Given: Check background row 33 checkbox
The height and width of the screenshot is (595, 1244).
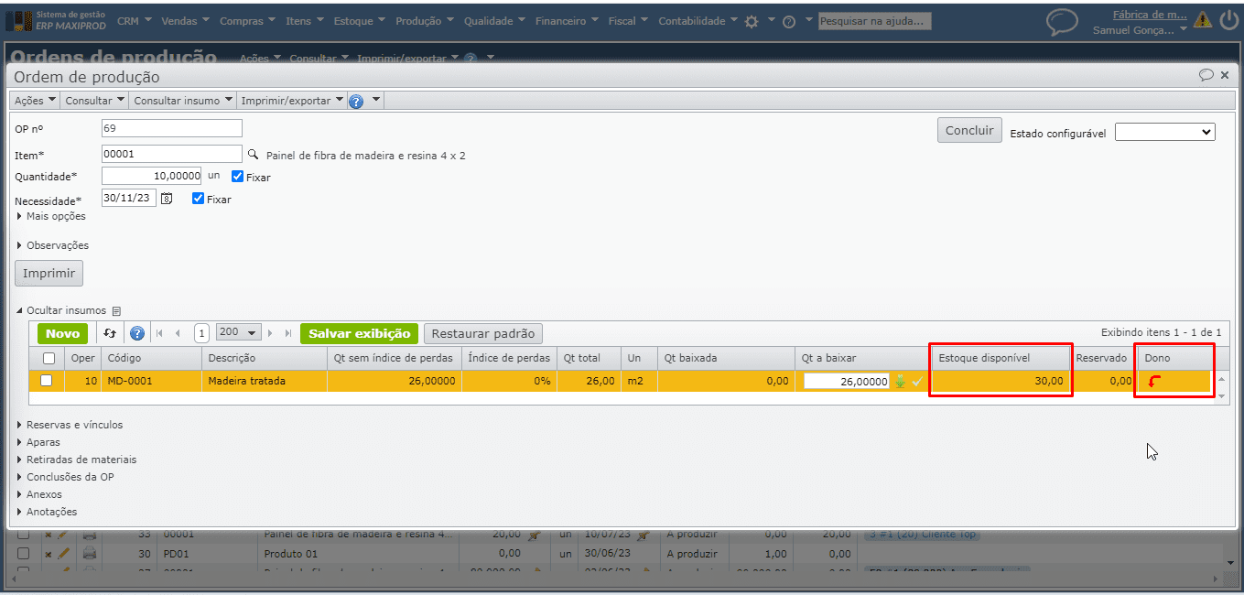Looking at the screenshot, I should (24, 534).
